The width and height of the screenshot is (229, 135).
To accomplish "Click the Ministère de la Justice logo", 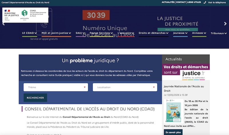I will 11,15.
